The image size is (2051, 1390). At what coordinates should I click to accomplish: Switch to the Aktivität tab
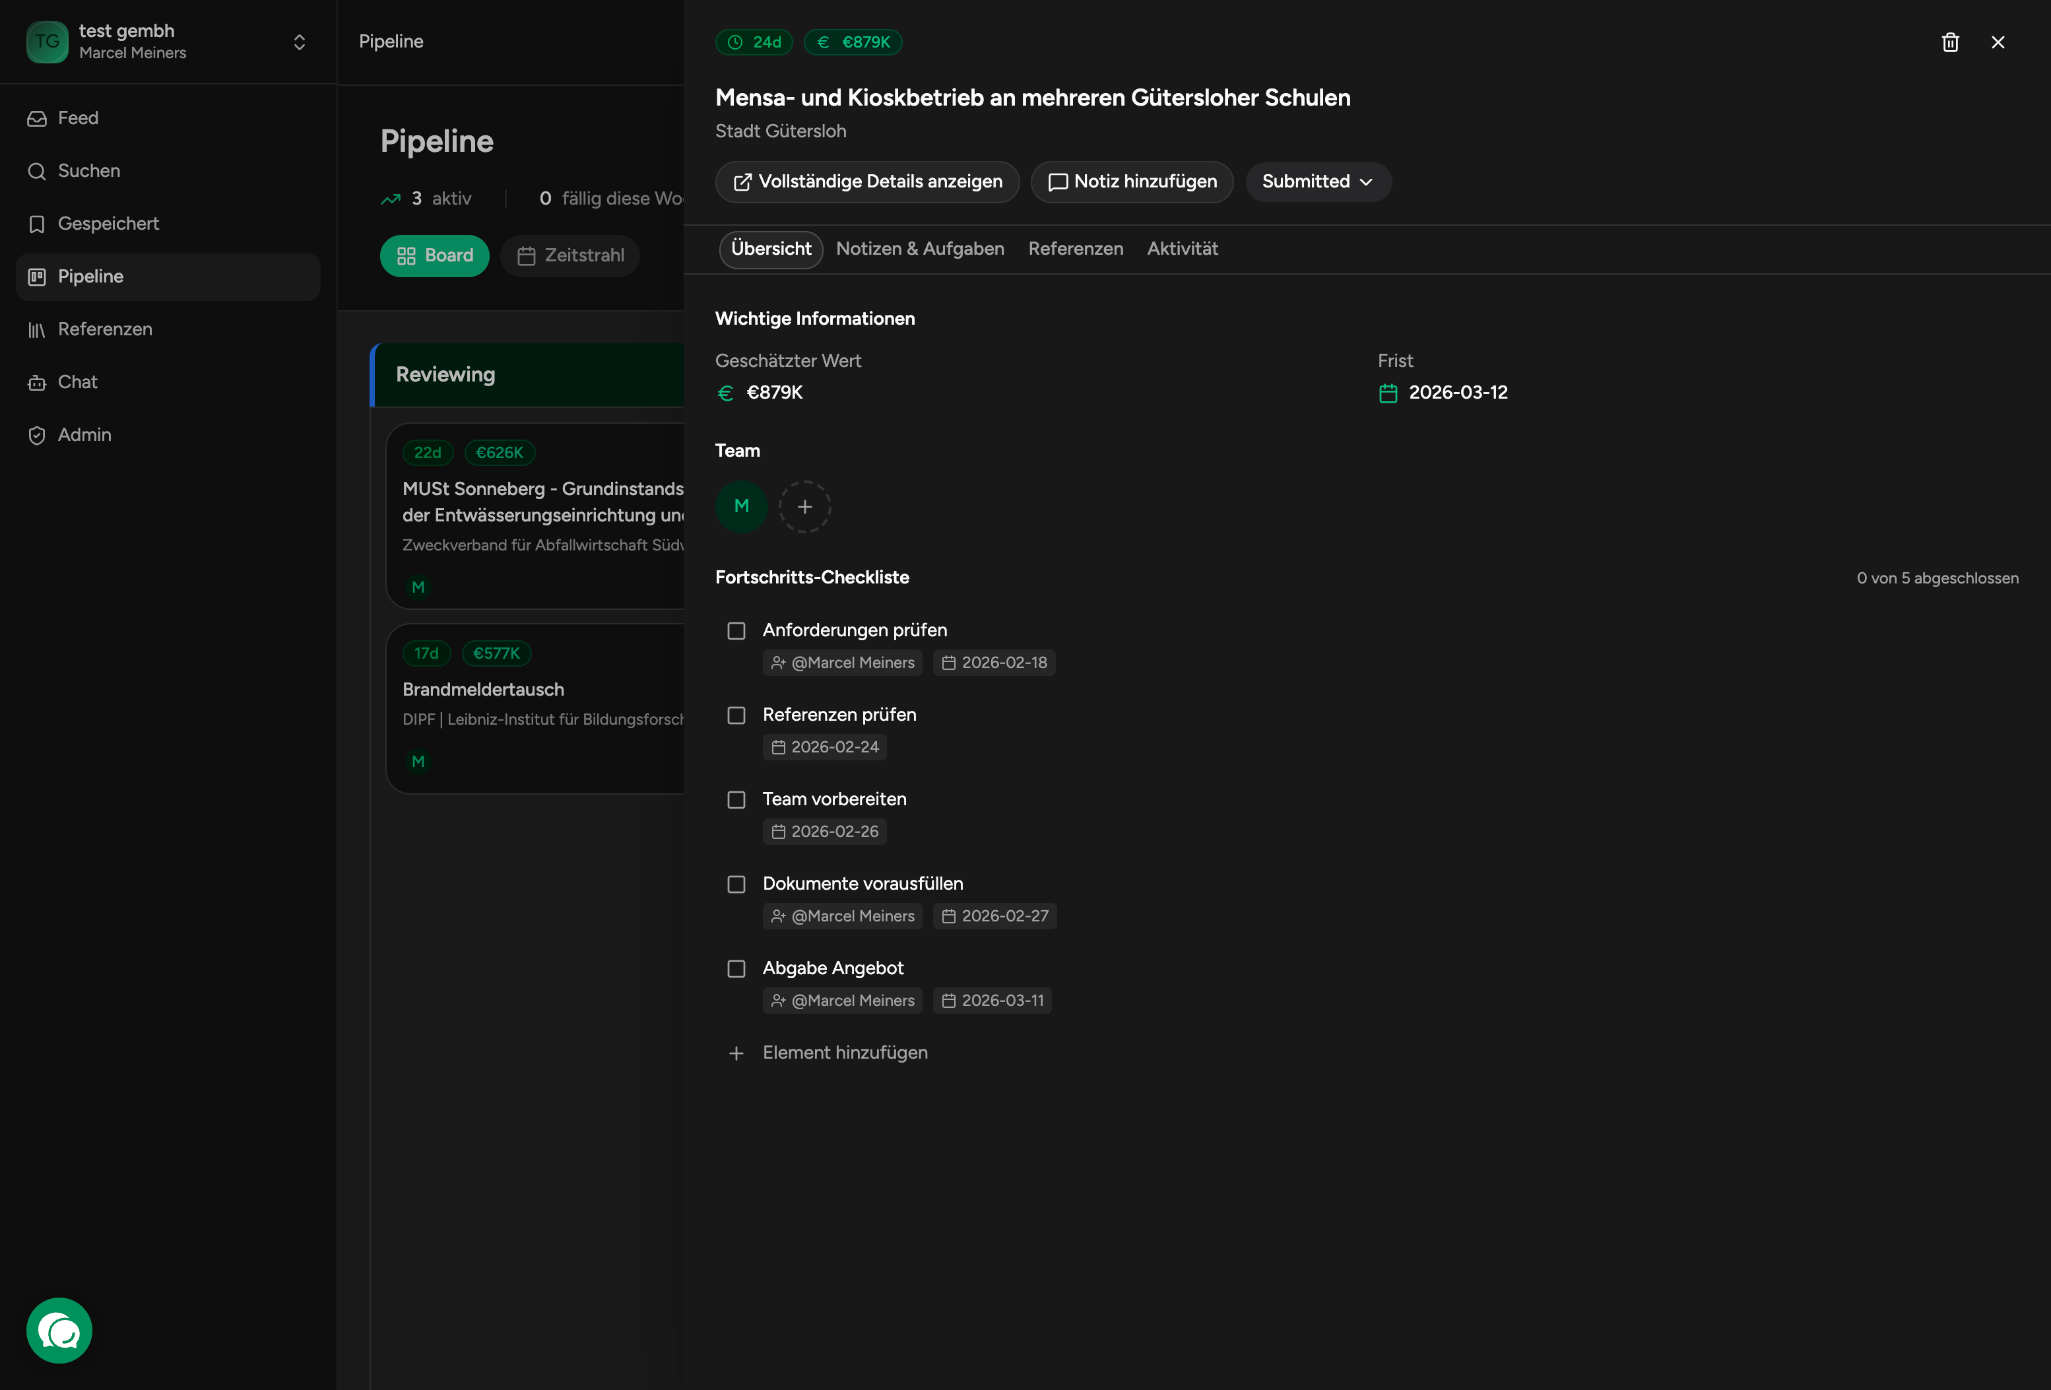click(x=1182, y=249)
